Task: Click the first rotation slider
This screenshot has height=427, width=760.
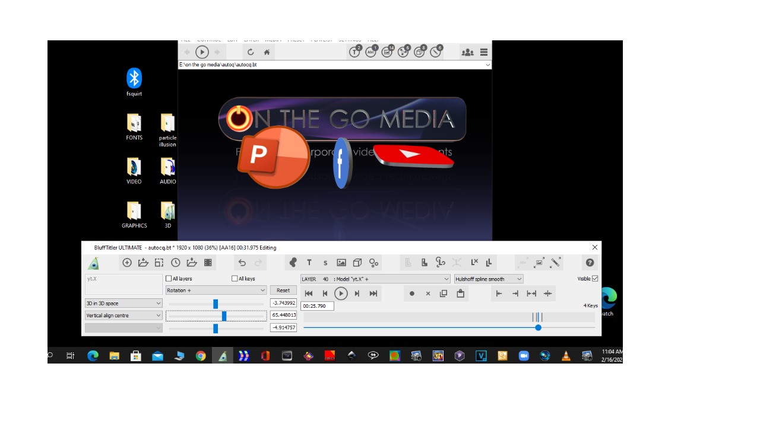Action: [216, 304]
